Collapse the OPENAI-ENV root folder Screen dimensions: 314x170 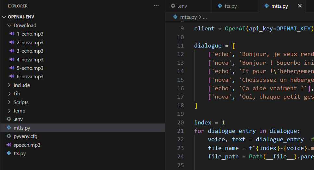pos(4,17)
